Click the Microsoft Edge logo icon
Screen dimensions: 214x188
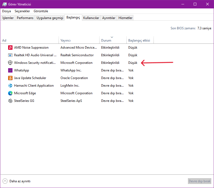coord(10,93)
